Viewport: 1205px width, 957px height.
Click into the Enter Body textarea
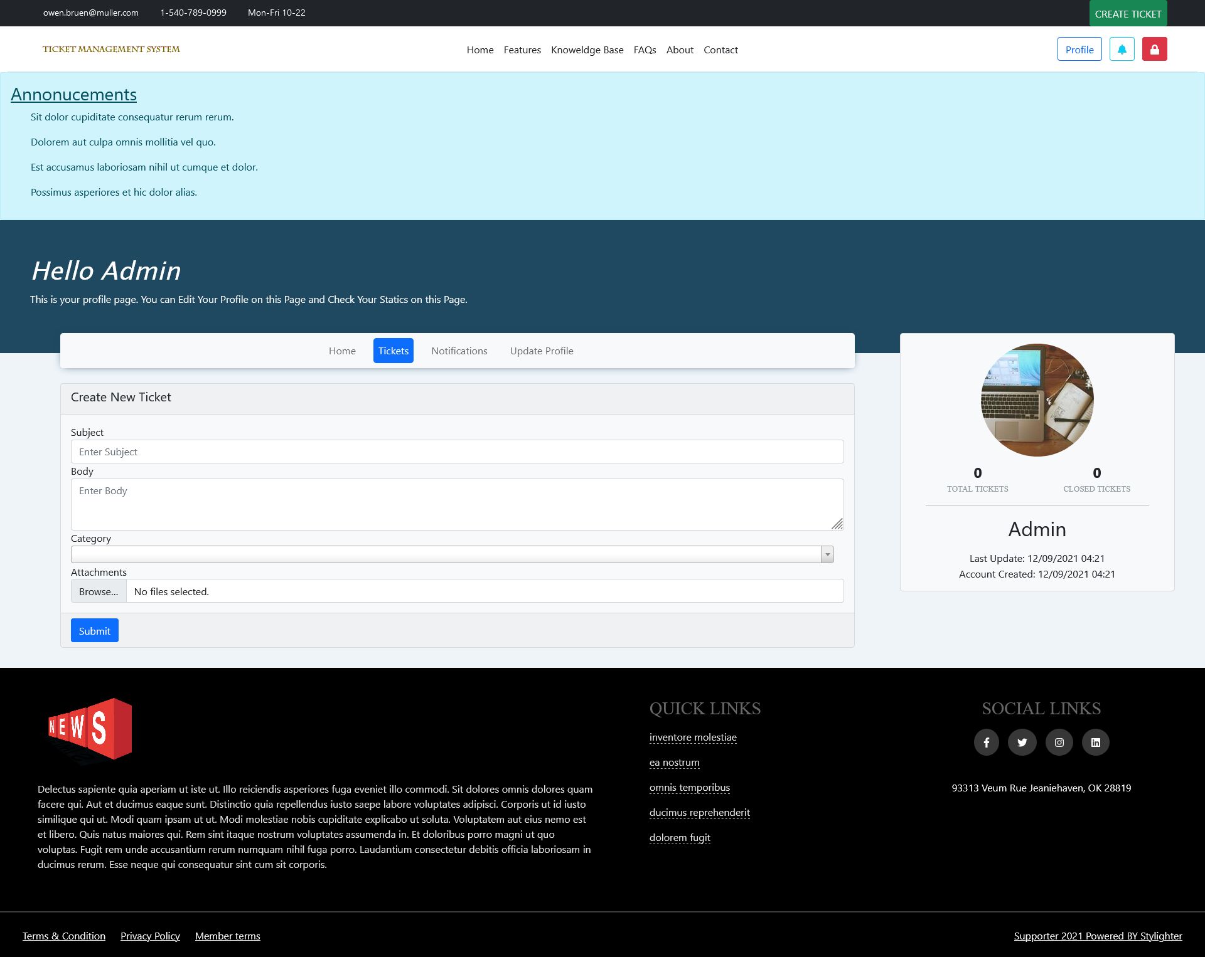point(457,504)
